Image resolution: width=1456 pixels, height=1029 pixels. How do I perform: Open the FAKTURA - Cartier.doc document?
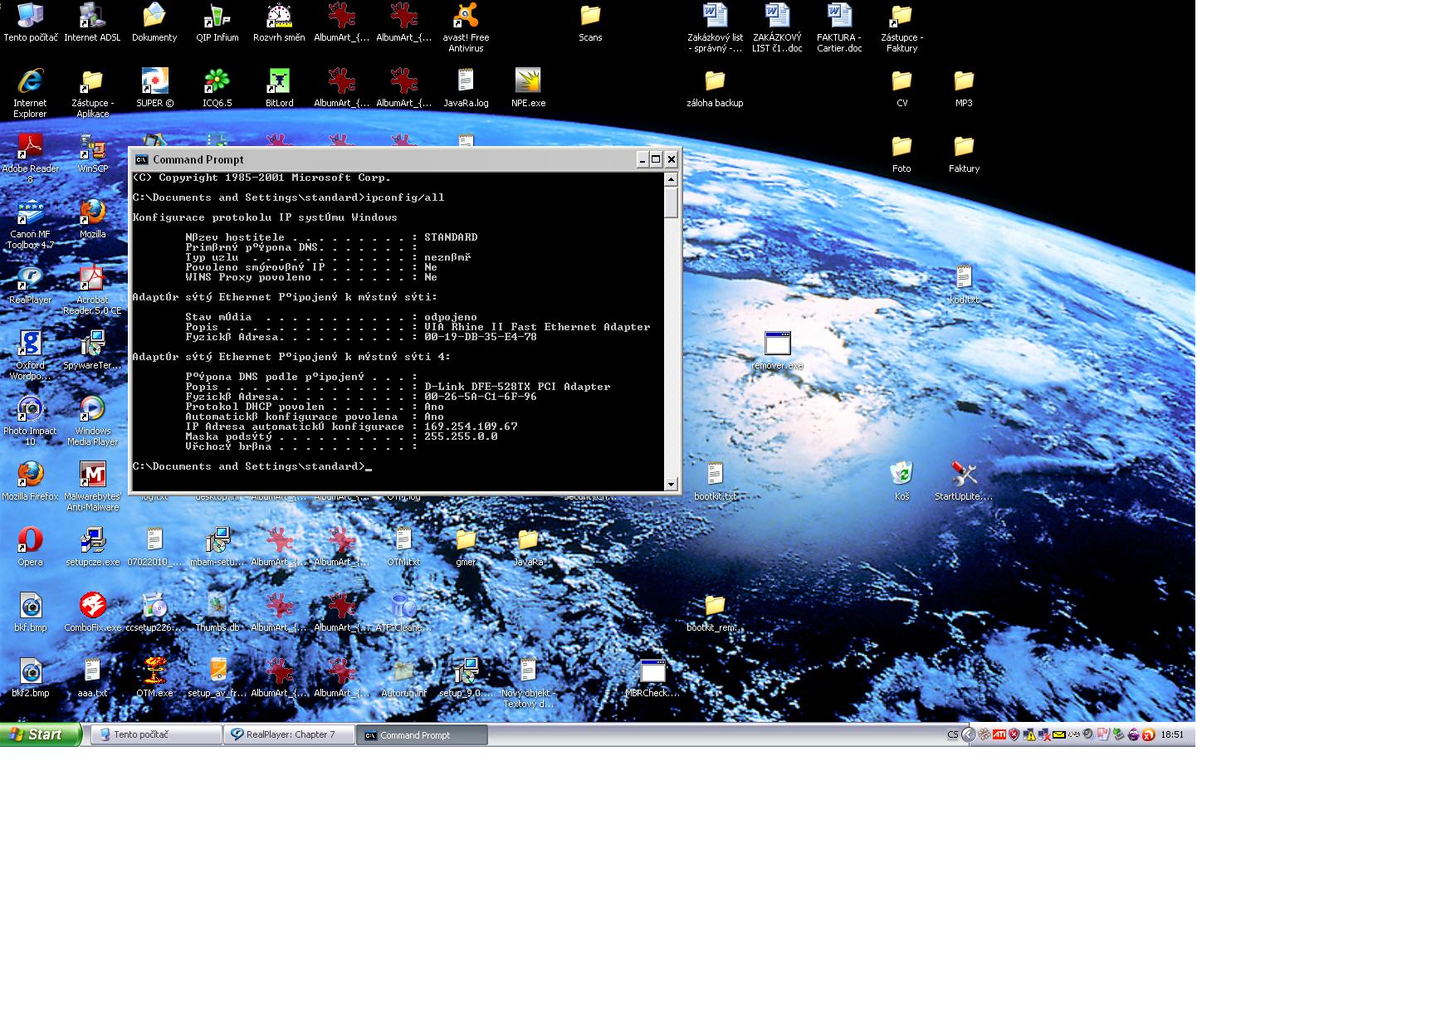(x=839, y=17)
